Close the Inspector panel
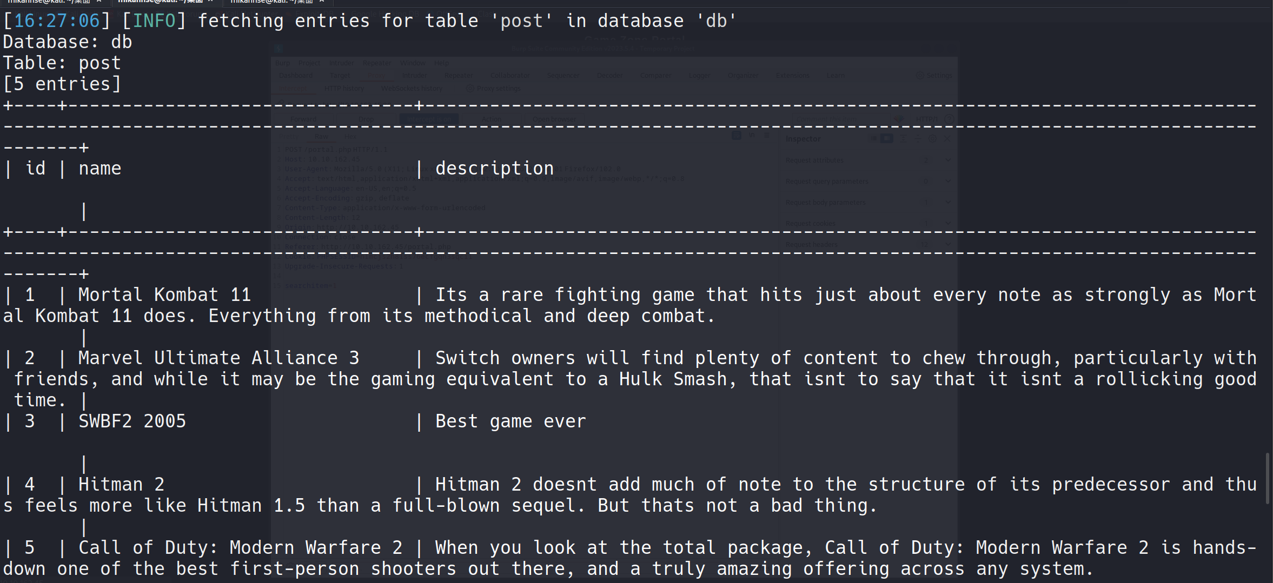 click(947, 139)
